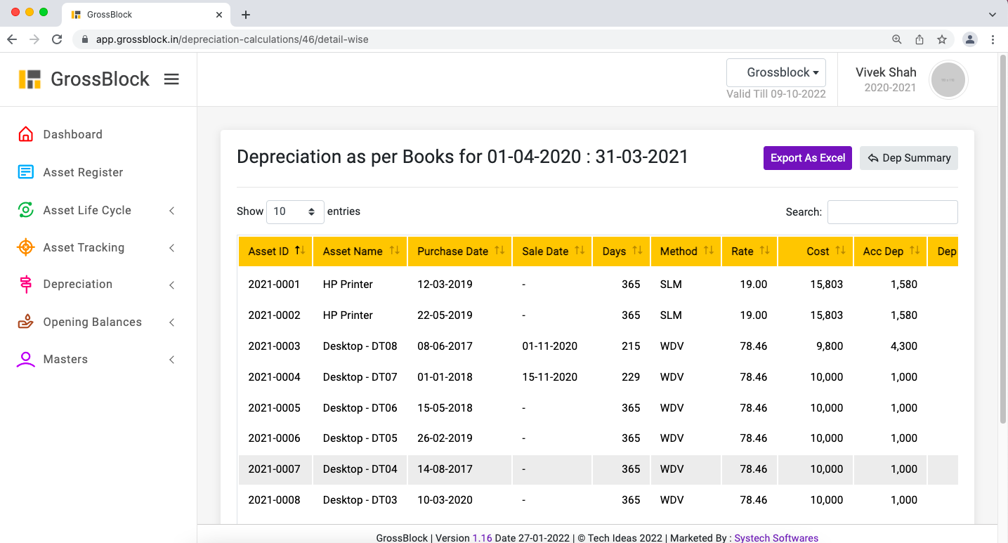1008x543 pixels.
Task: Expand the Asset Life Cycle submenu chevron
Action: point(172,211)
